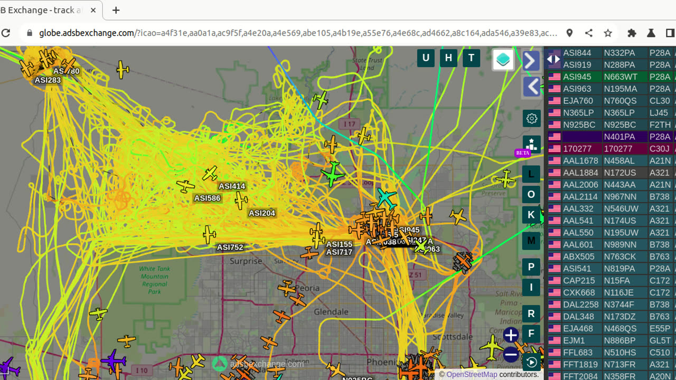Toggle the O map button
The image size is (676, 380).
coord(531,194)
